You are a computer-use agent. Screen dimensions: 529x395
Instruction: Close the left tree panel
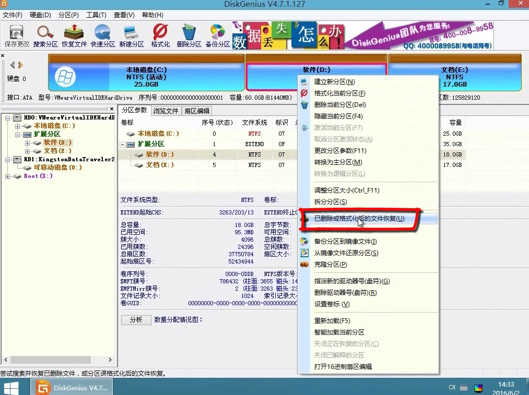click(x=112, y=109)
